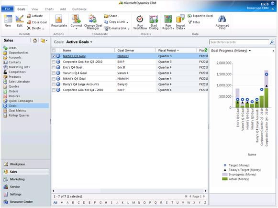The height and width of the screenshot is (208, 278).
Task: Collapse the chart pane arrow
Action: (x=273, y=51)
